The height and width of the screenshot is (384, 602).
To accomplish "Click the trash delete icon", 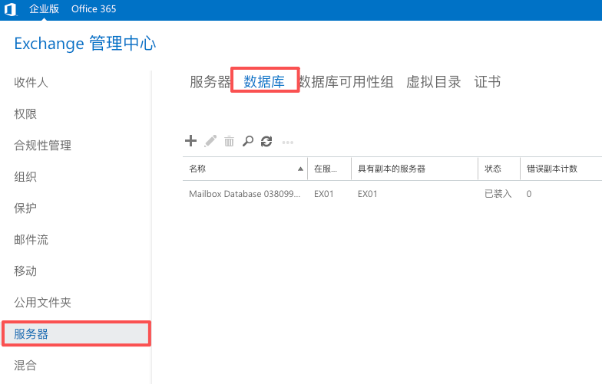I will (x=229, y=141).
